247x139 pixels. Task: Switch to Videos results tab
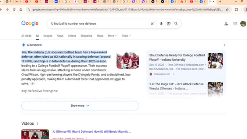[72, 36]
